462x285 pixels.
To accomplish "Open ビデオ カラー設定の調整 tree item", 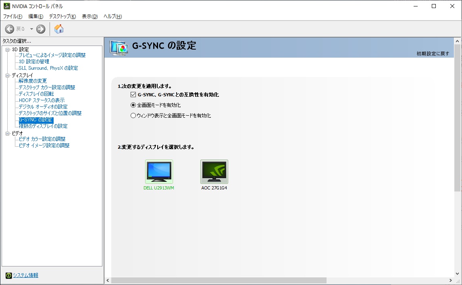I will pos(42,139).
